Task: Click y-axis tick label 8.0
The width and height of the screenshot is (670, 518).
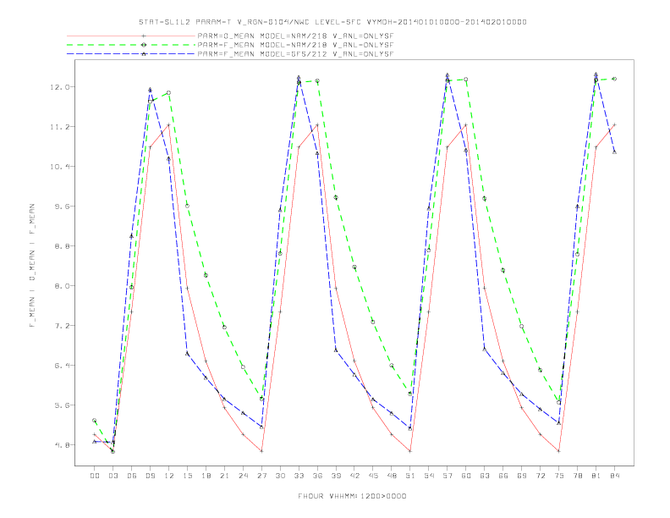Action: (62, 286)
